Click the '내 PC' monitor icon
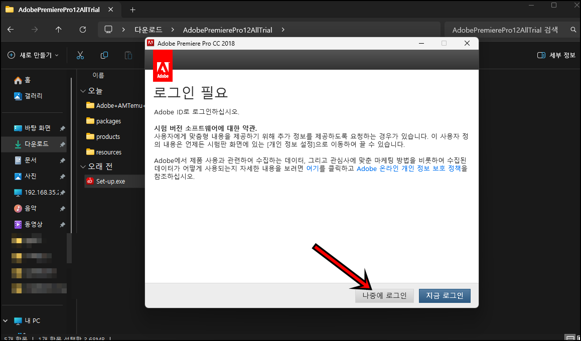The image size is (581, 341). pos(18,320)
